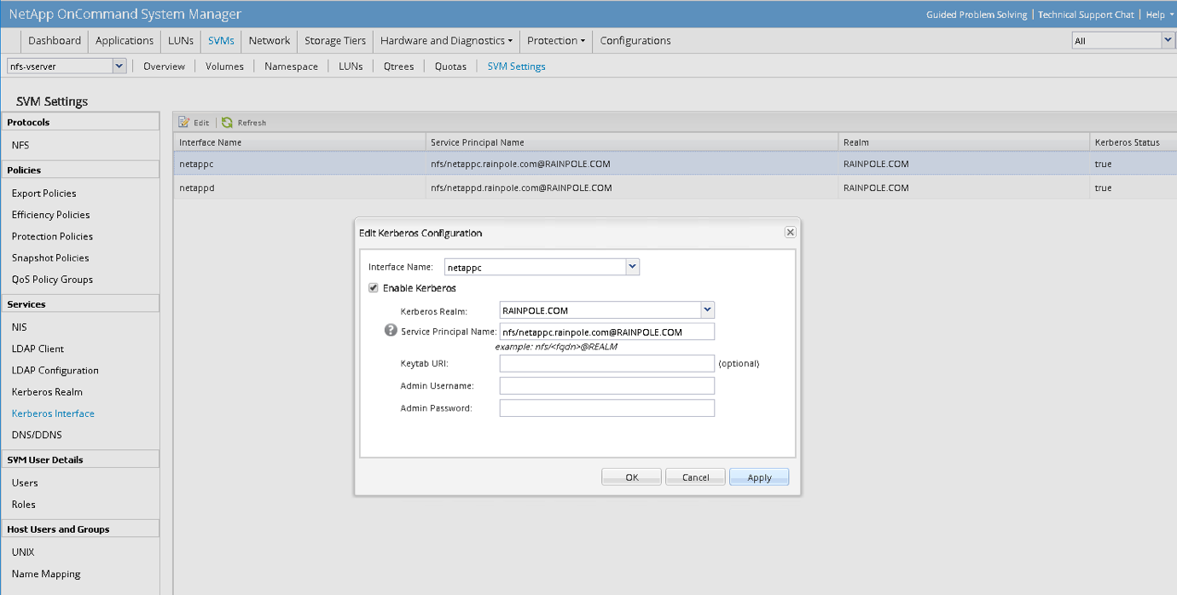
Task: Open Export Policies in the sidebar
Action: click(x=44, y=194)
